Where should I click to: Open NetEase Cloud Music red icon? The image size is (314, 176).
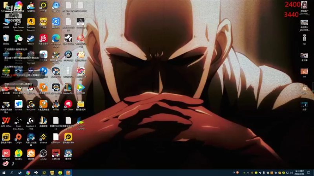tap(43, 40)
